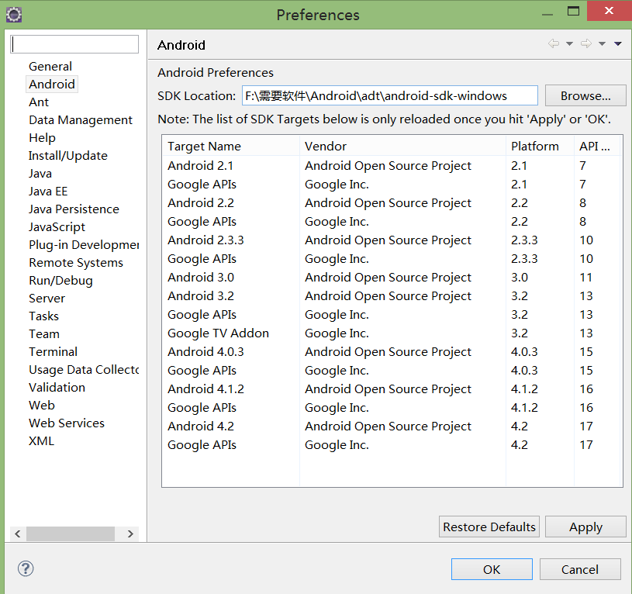Maximize the Preferences window
The image size is (632, 594).
click(573, 11)
